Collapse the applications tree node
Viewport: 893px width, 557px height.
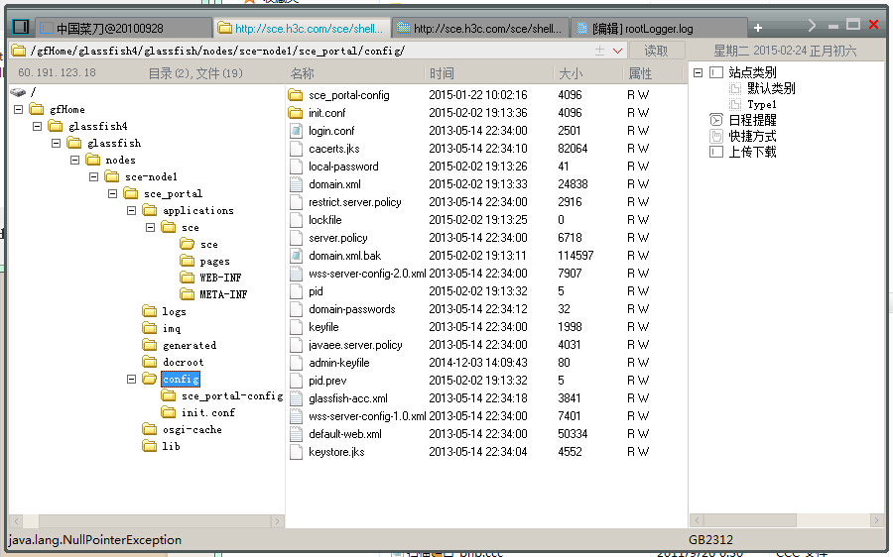131,210
